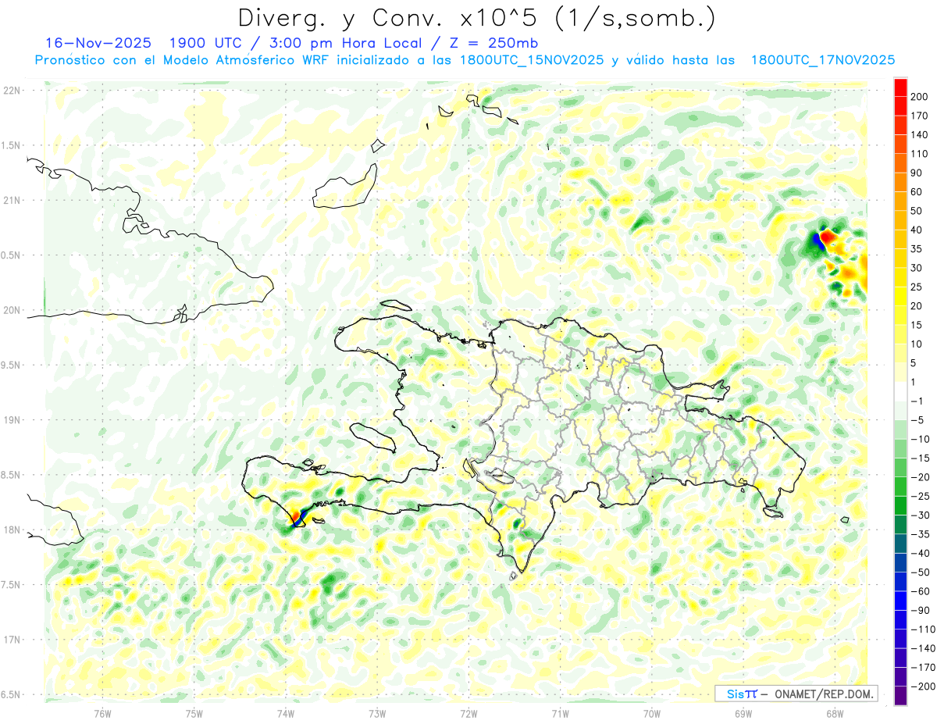Click the '73W' longitude label
The width and height of the screenshot is (937, 724).
(x=377, y=713)
